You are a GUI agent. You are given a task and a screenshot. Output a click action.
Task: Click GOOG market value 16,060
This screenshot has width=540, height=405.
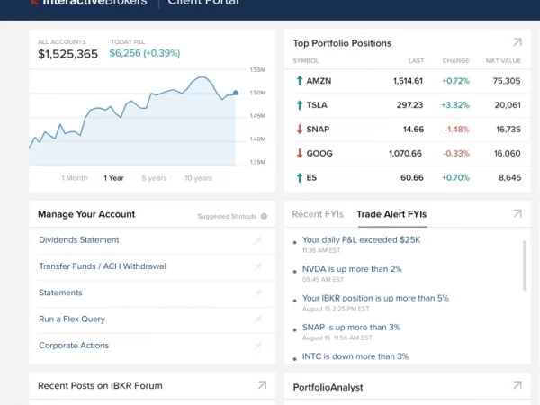pyautogui.click(x=508, y=153)
